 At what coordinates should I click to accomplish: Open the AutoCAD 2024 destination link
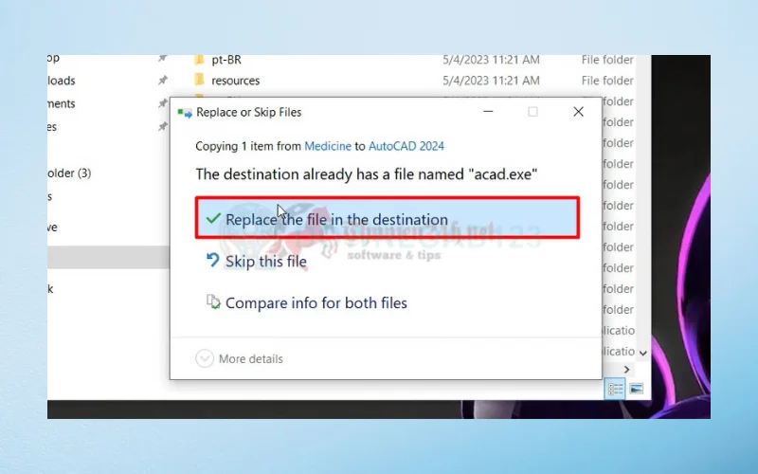click(x=406, y=146)
